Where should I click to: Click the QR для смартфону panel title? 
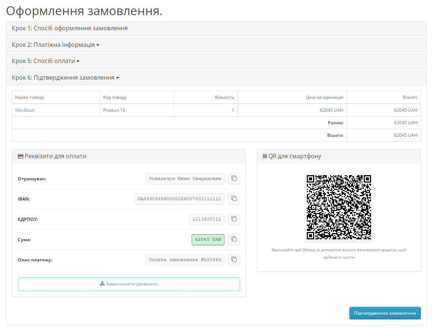(295, 156)
